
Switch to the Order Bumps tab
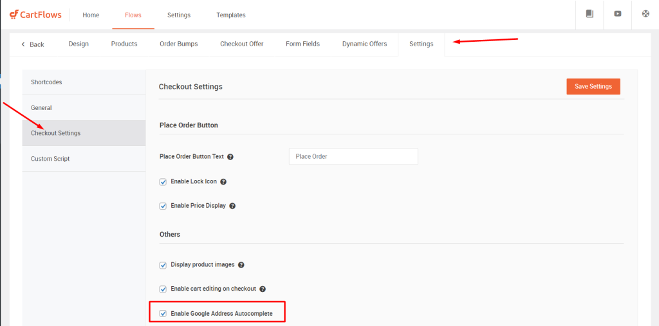(x=179, y=44)
